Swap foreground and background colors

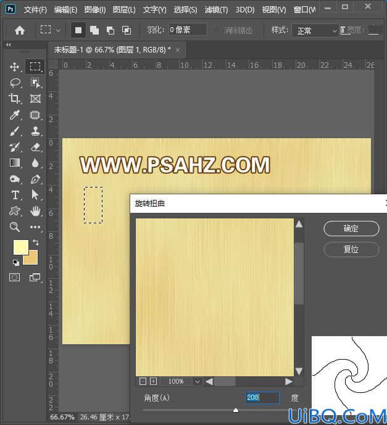(x=36, y=242)
